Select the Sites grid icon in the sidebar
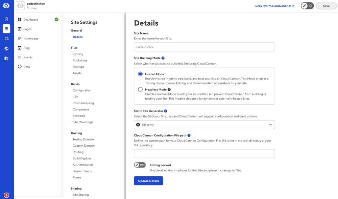This screenshot has width=338, height=199. tap(6, 29)
